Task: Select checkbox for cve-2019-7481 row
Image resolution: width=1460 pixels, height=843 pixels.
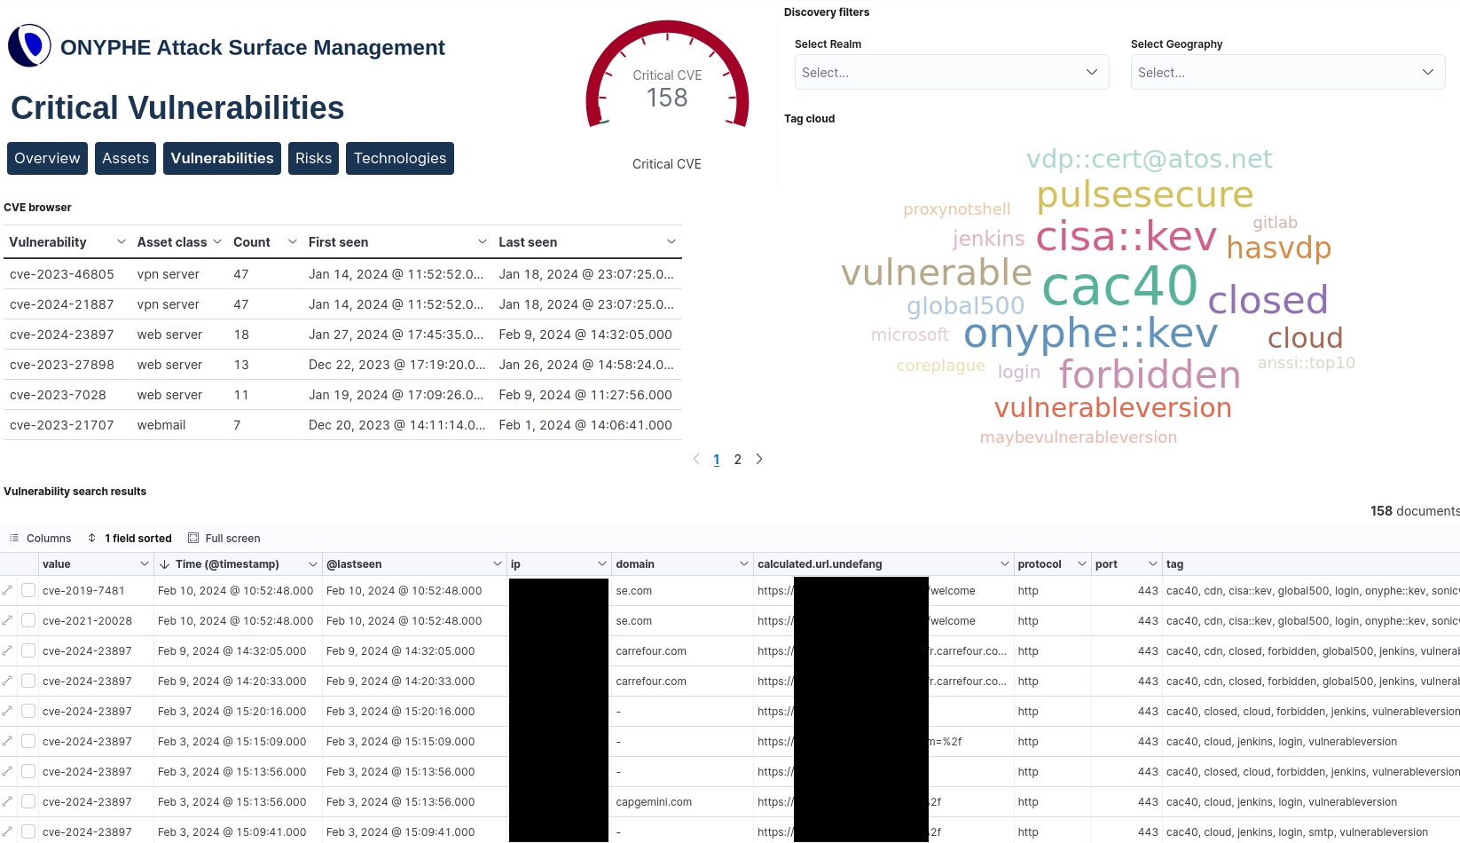Action: tap(28, 590)
